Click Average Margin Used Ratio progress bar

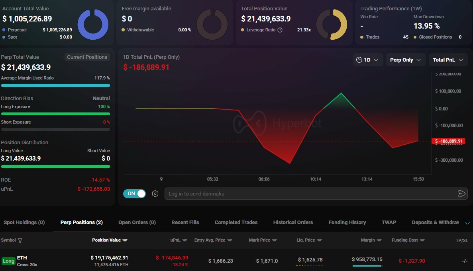point(55,85)
